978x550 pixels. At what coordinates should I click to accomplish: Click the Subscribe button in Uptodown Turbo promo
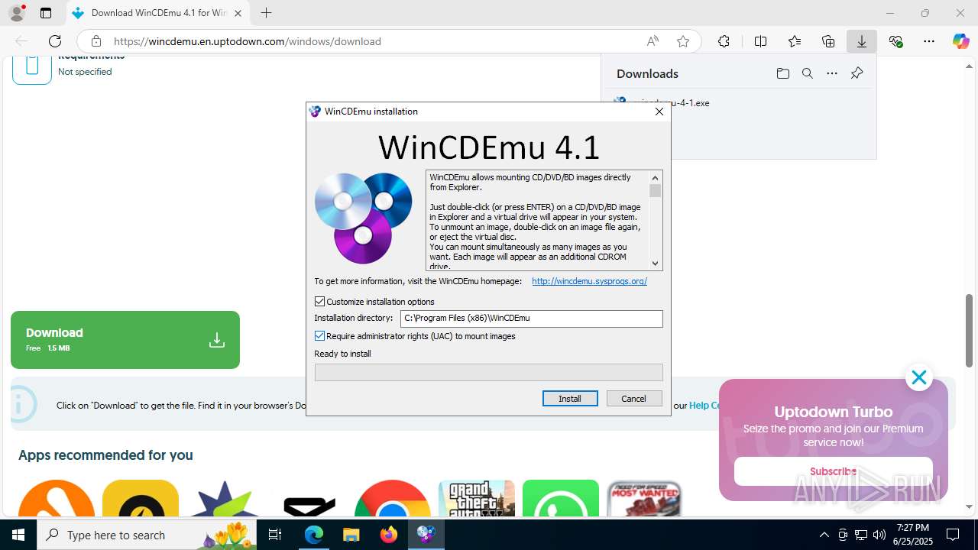[834, 471]
